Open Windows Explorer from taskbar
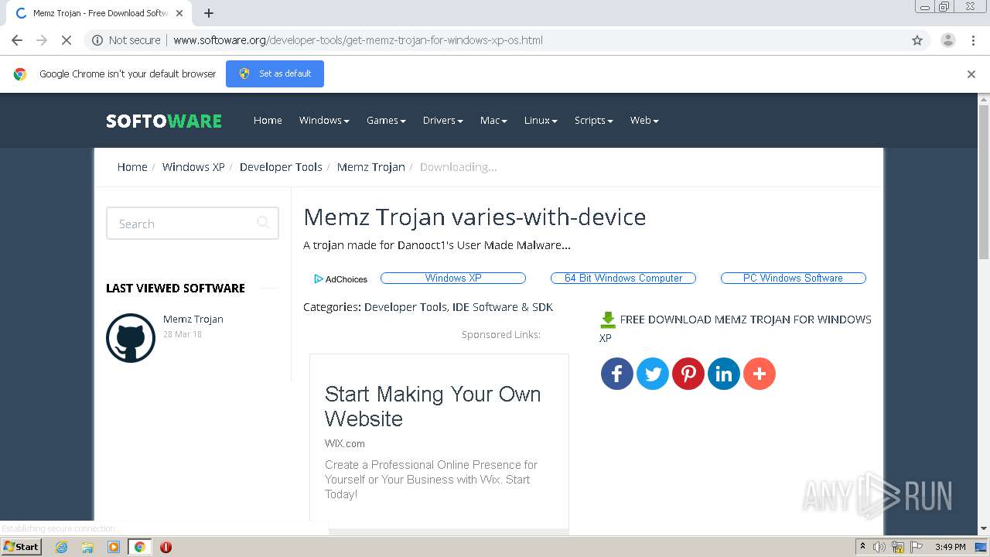990x557 pixels. pos(87,547)
